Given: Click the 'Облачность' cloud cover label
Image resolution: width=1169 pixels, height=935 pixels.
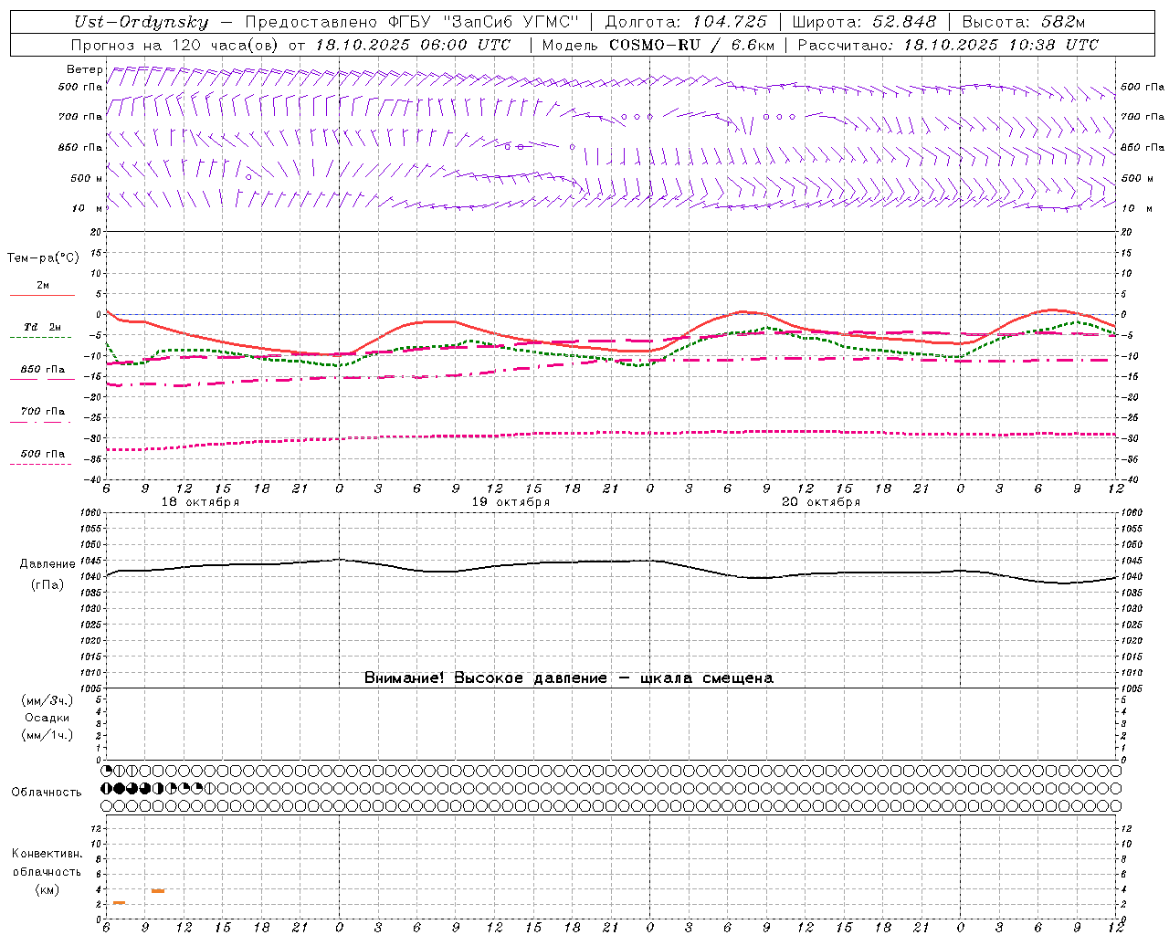Looking at the screenshot, I should point(47,793).
